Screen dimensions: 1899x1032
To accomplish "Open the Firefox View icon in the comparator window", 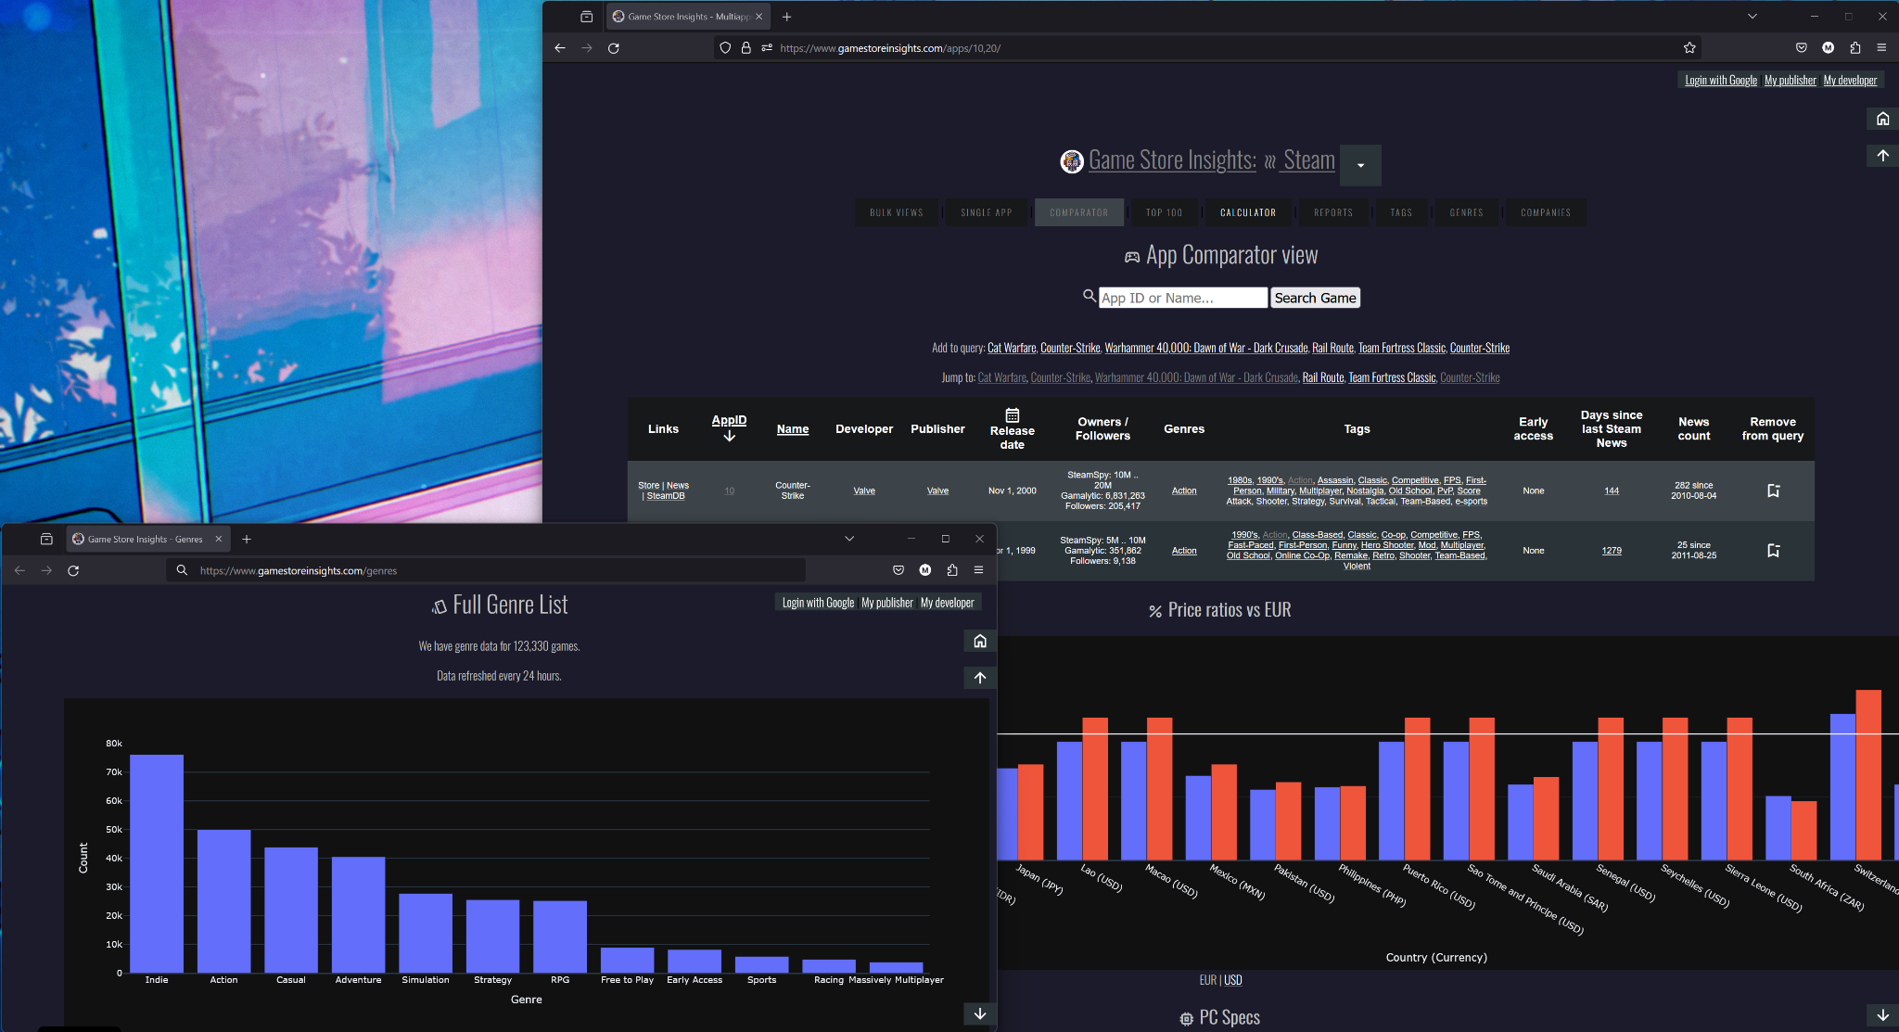I will 586,17.
